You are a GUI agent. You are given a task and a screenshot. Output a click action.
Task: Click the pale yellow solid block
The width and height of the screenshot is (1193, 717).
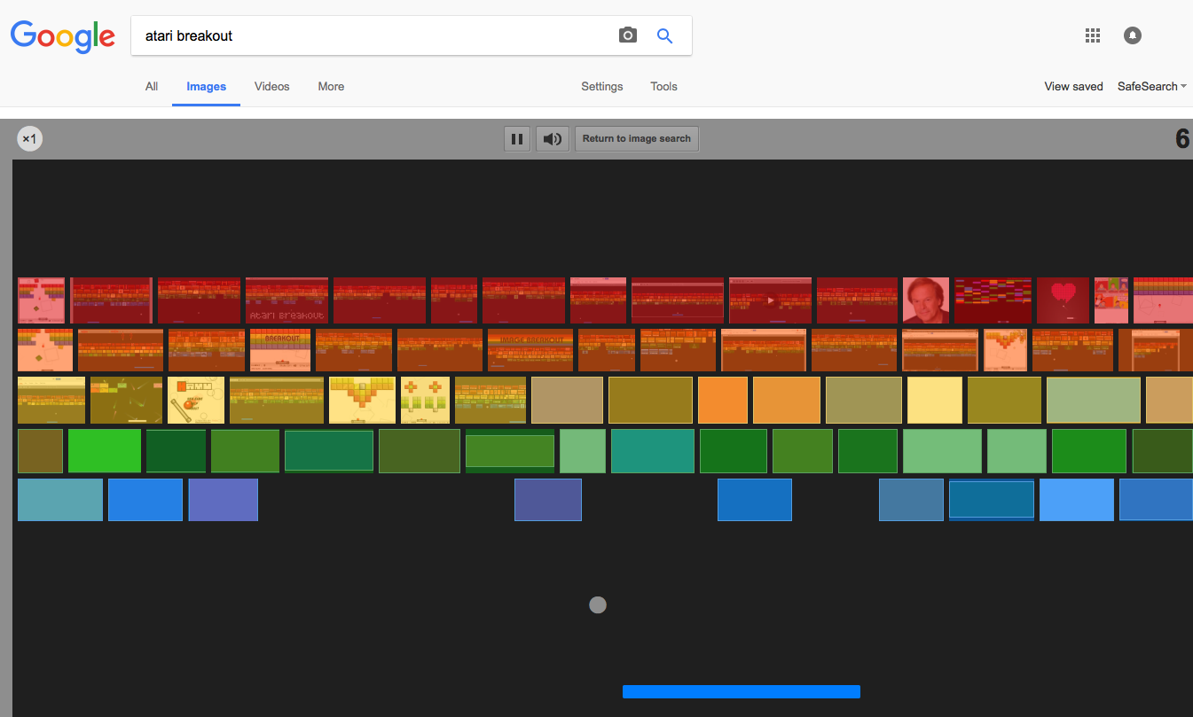(935, 401)
